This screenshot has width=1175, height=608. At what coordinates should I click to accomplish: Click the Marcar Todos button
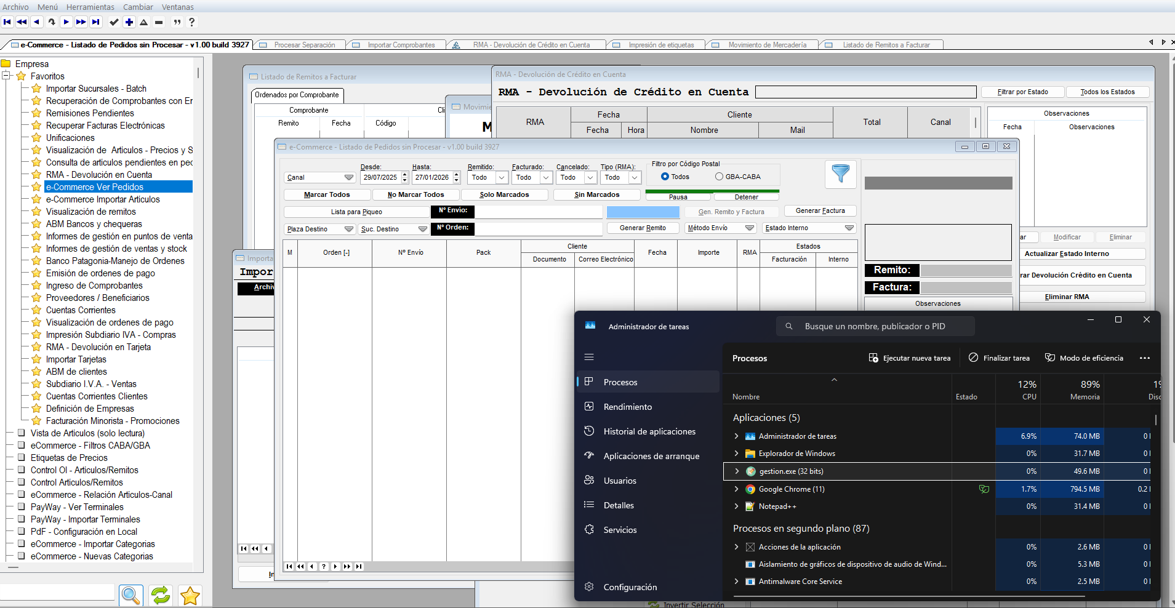(x=327, y=194)
